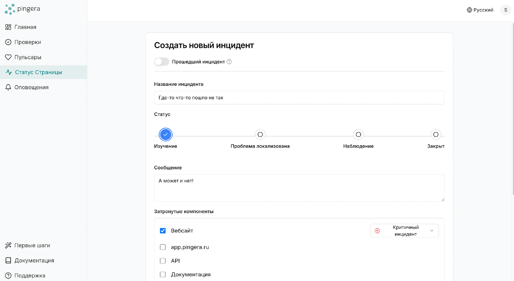The image size is (514, 281).
Task: Switch to Проблема локализована status
Action: click(x=260, y=134)
